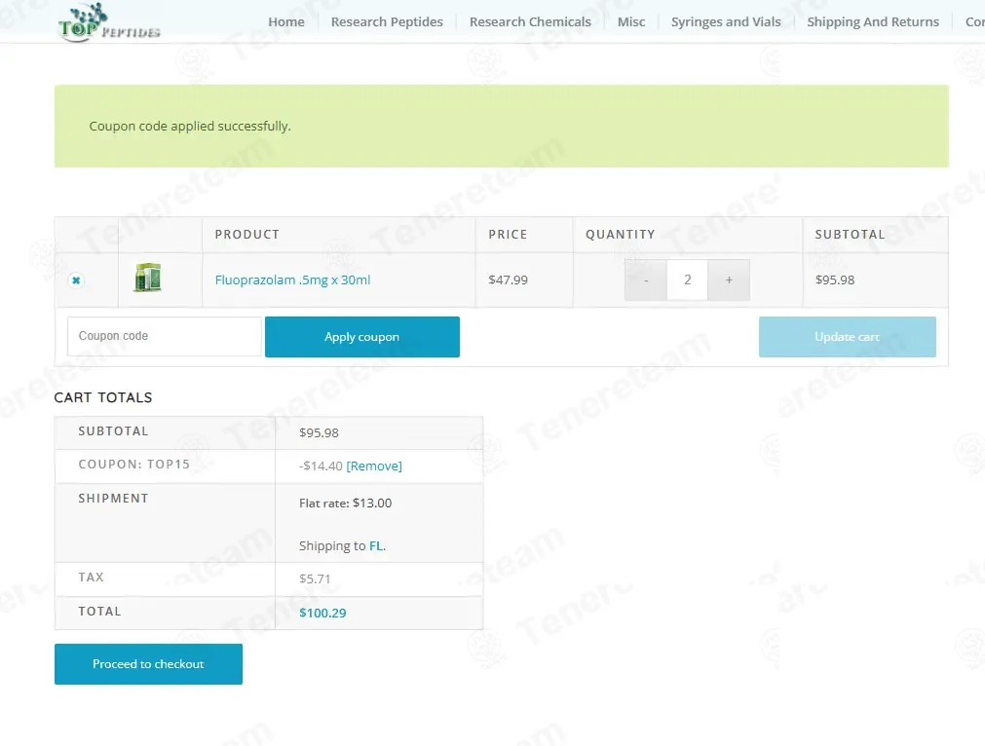Open Research Peptides menu
The width and height of the screenshot is (985, 746).
tap(387, 22)
